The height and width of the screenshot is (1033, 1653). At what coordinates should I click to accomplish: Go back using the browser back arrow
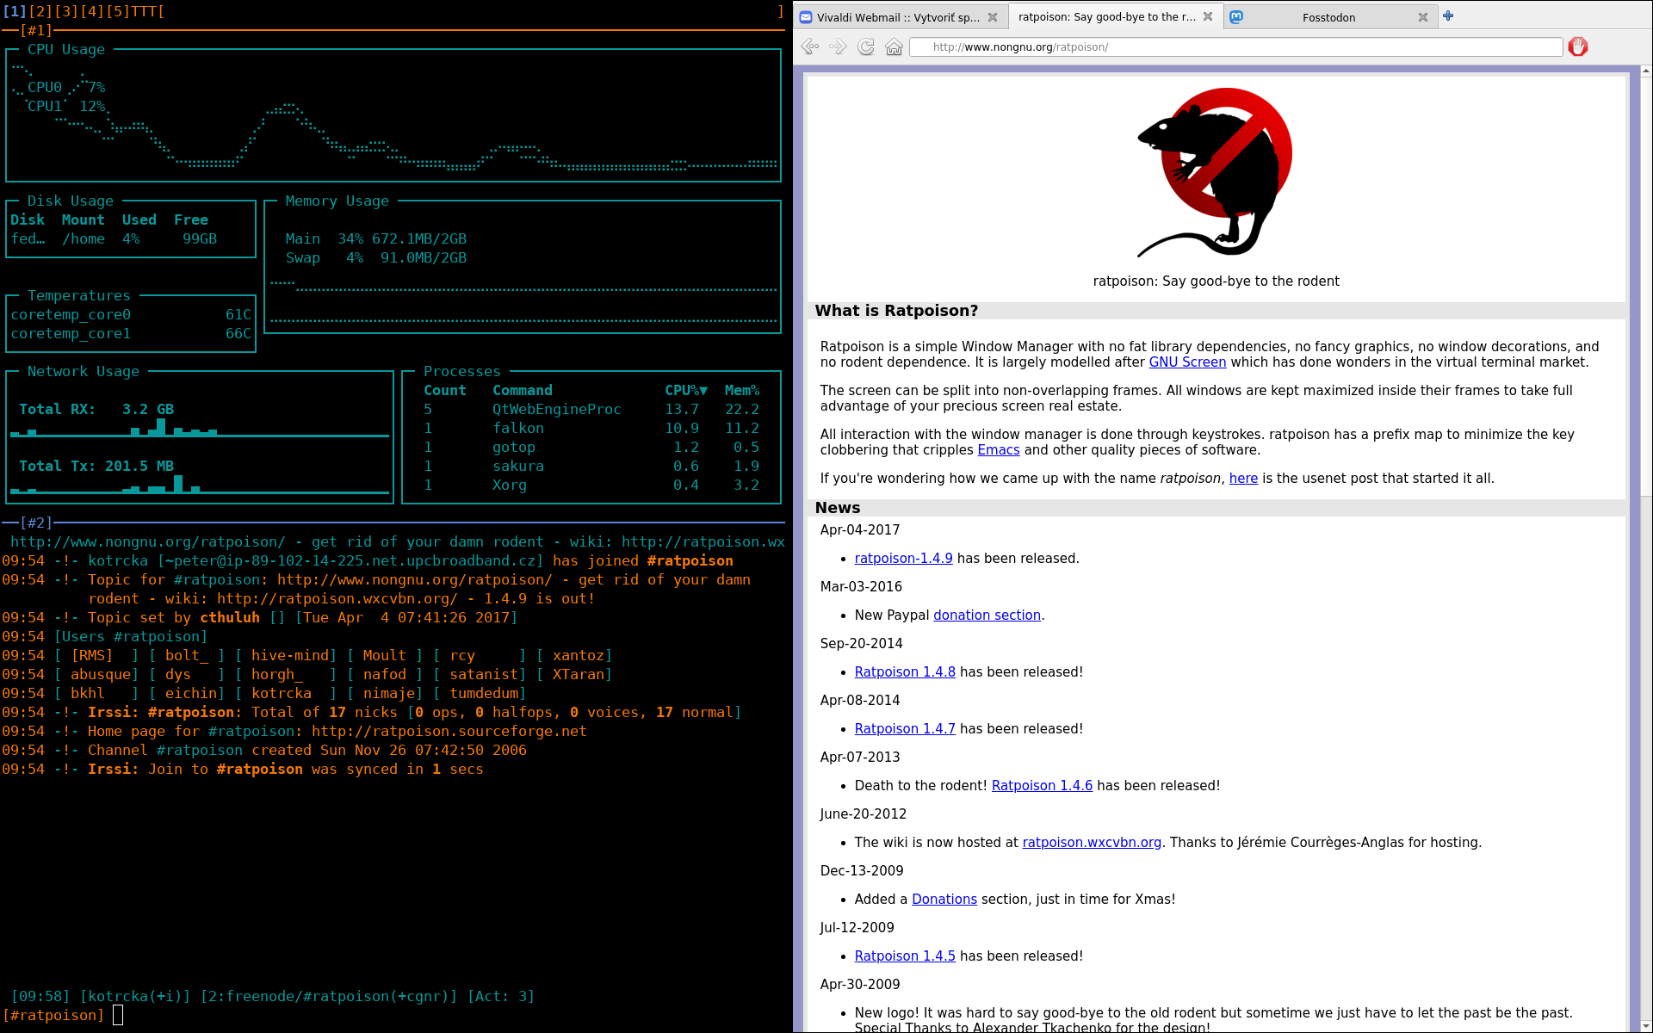809,47
